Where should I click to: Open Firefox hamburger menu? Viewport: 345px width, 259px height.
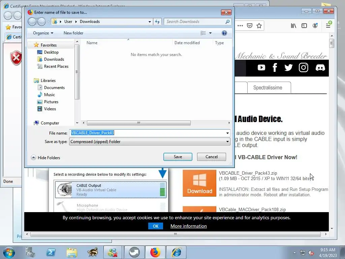[x=328, y=26]
